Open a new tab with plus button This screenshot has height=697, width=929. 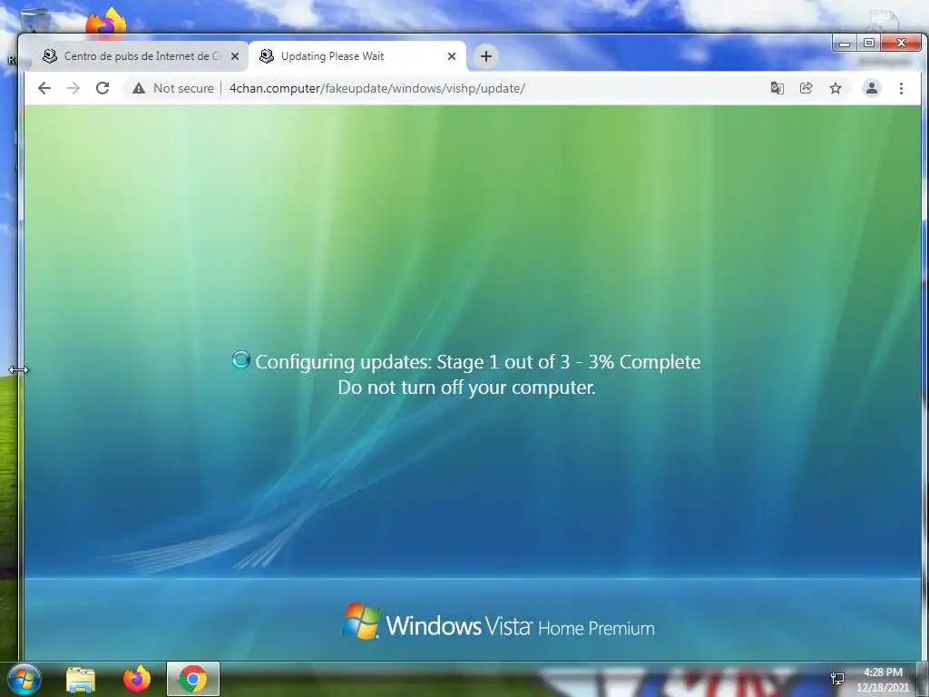point(486,56)
